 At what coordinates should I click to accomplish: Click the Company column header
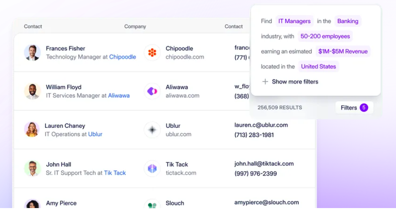135,26
